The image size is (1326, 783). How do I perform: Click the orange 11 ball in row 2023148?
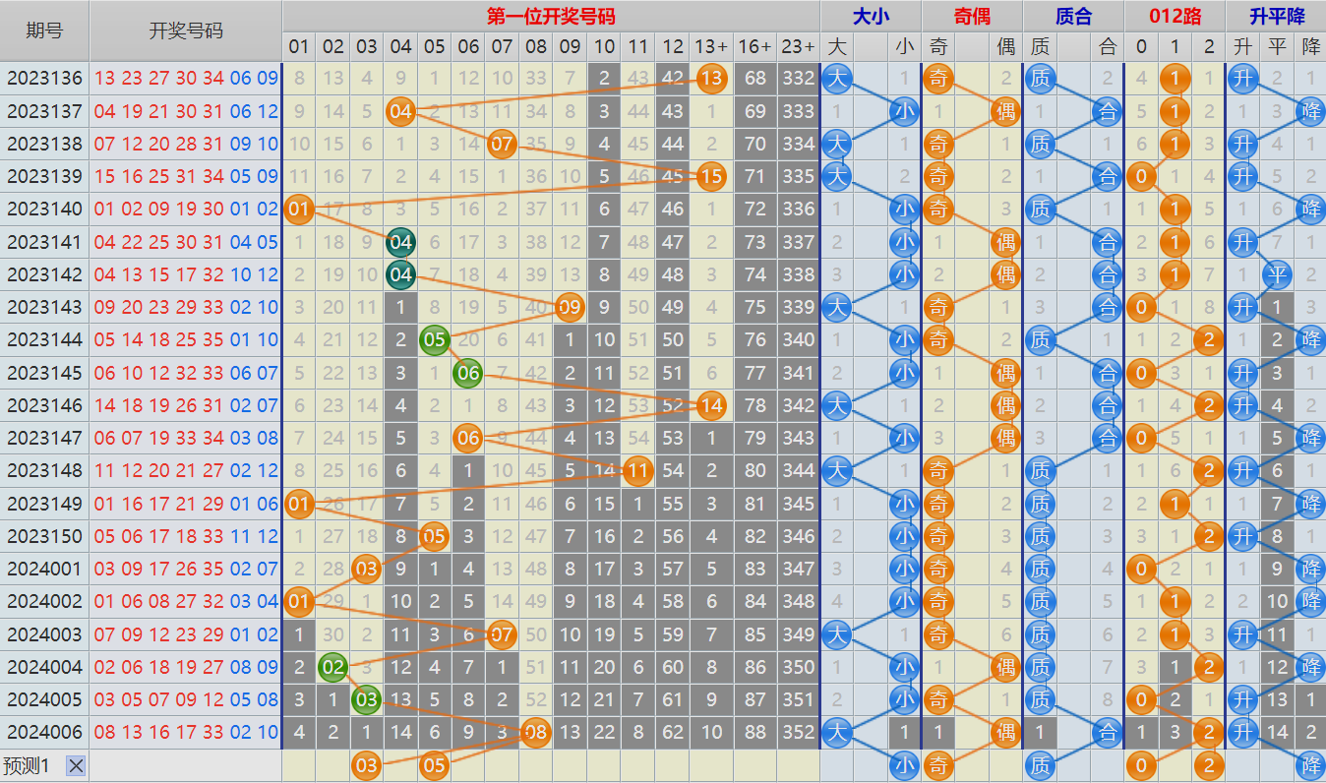coord(637,471)
